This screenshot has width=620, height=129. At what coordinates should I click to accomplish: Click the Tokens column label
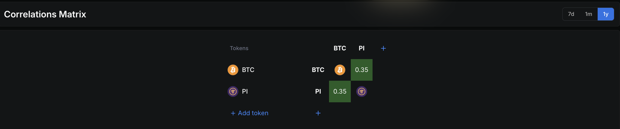pos(239,48)
